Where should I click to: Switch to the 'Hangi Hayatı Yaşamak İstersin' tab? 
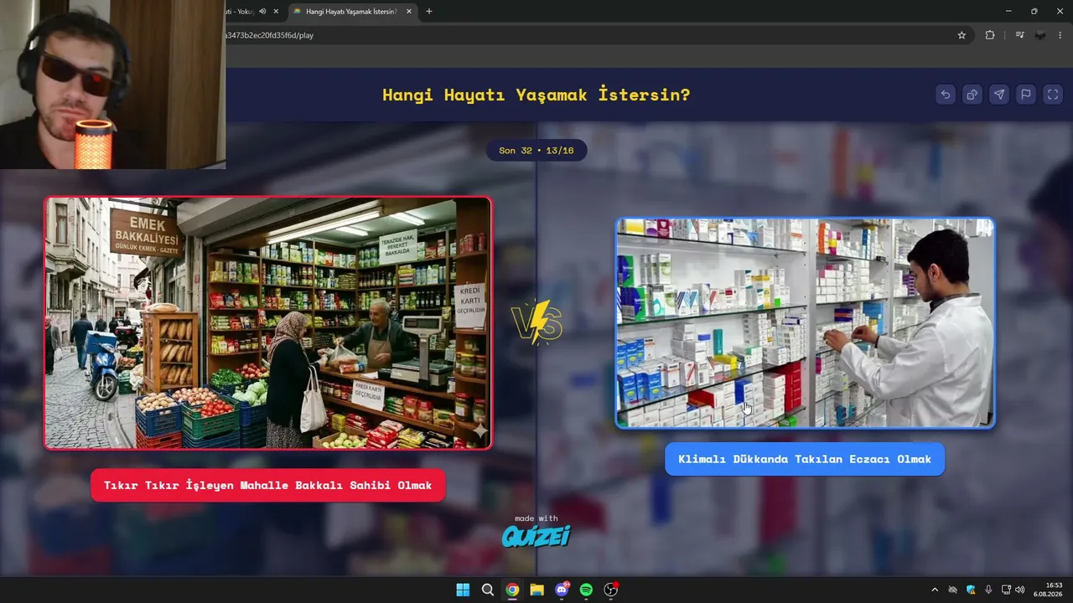(351, 12)
